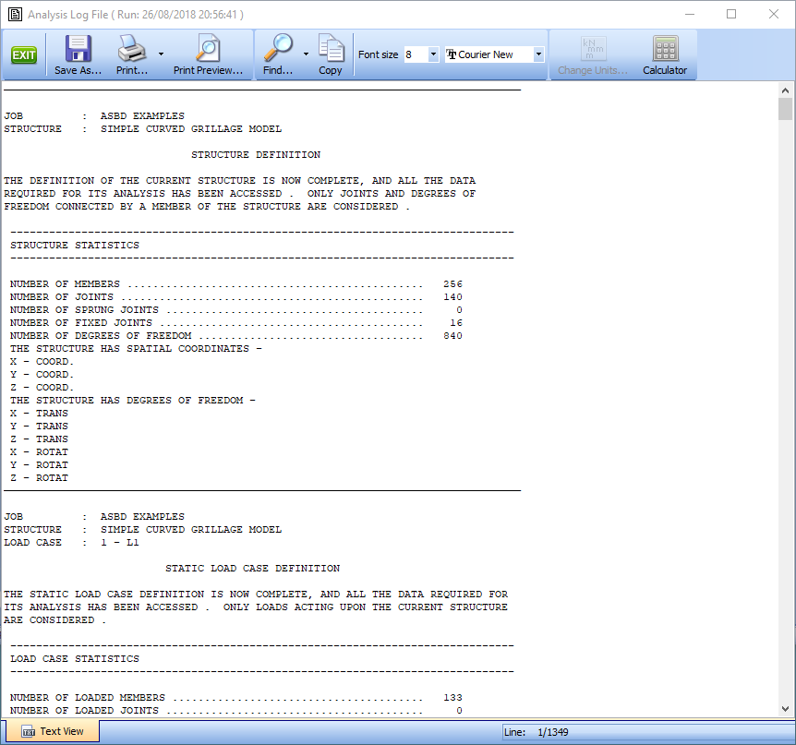Click the vertical scrollbar thumb
The height and width of the screenshot is (745, 796).
785,109
